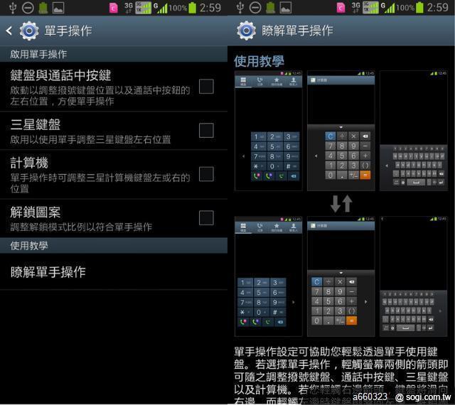This screenshot has width=455, height=405.
Task: Tap the 2:59 clock in left status bar
Action: point(210,8)
